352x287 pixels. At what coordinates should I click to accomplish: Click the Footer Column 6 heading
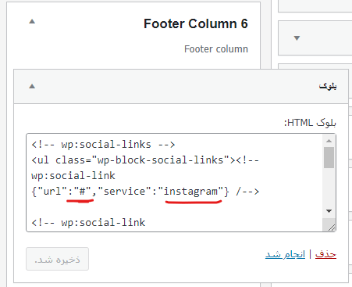click(196, 23)
